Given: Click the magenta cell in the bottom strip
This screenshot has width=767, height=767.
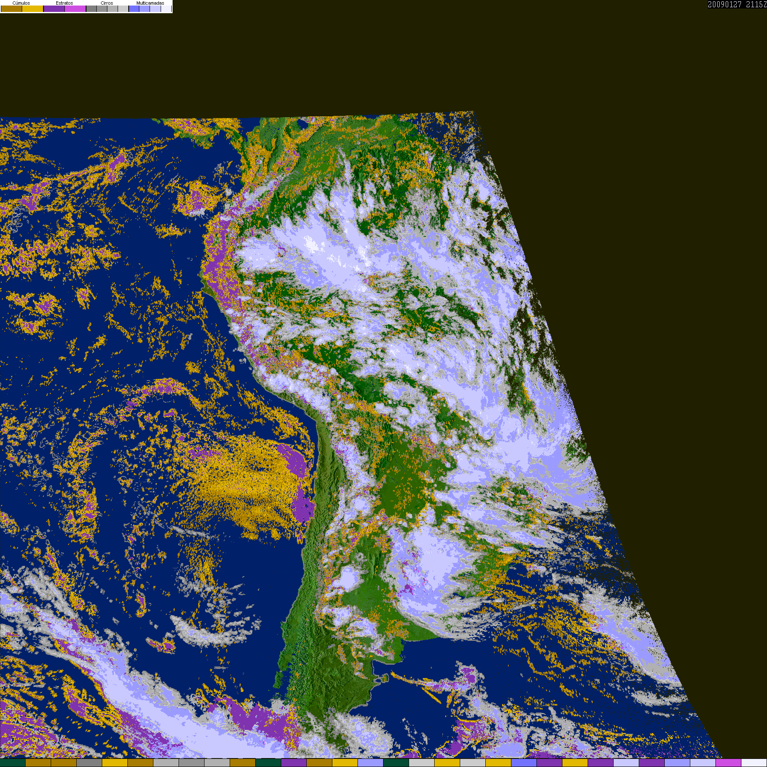Looking at the screenshot, I should coord(729,763).
